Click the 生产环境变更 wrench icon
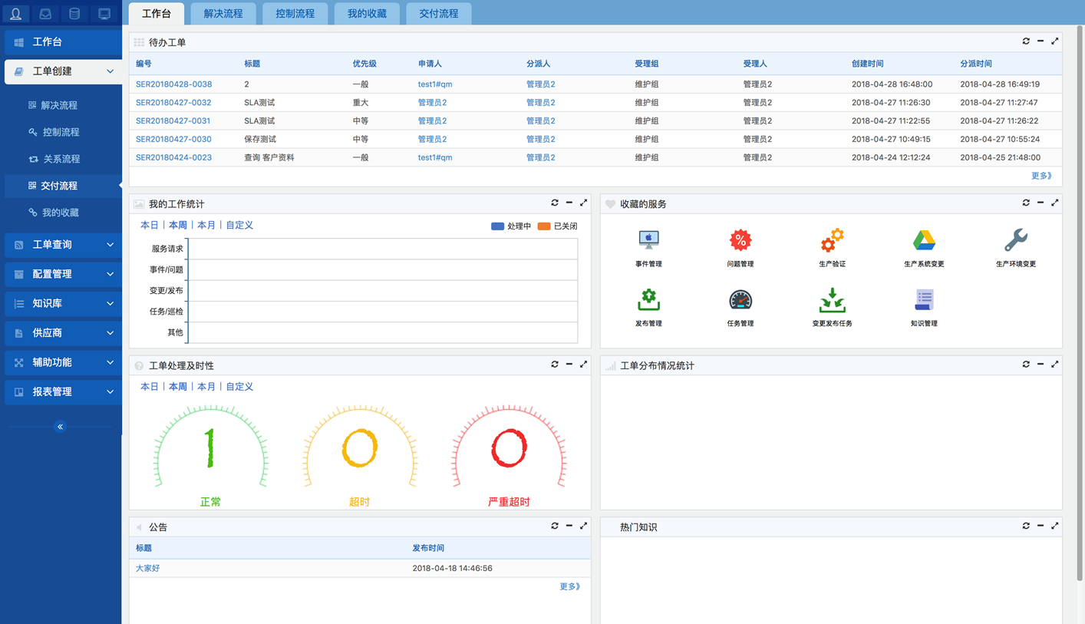This screenshot has height=624, width=1085. point(1016,240)
